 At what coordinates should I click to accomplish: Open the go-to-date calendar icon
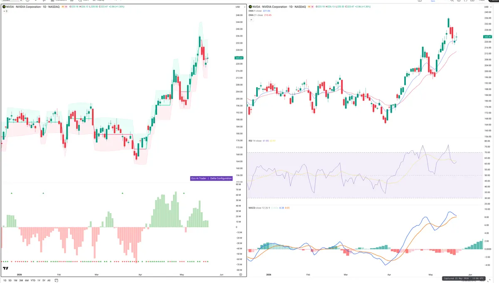click(x=57, y=281)
